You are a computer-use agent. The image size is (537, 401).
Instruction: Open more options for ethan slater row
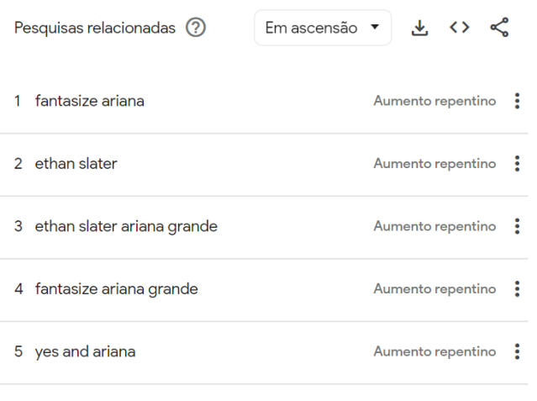point(517,163)
